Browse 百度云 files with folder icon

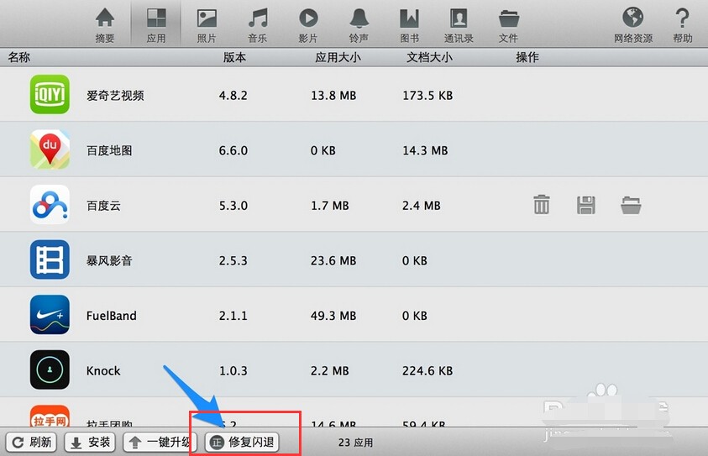[631, 205]
